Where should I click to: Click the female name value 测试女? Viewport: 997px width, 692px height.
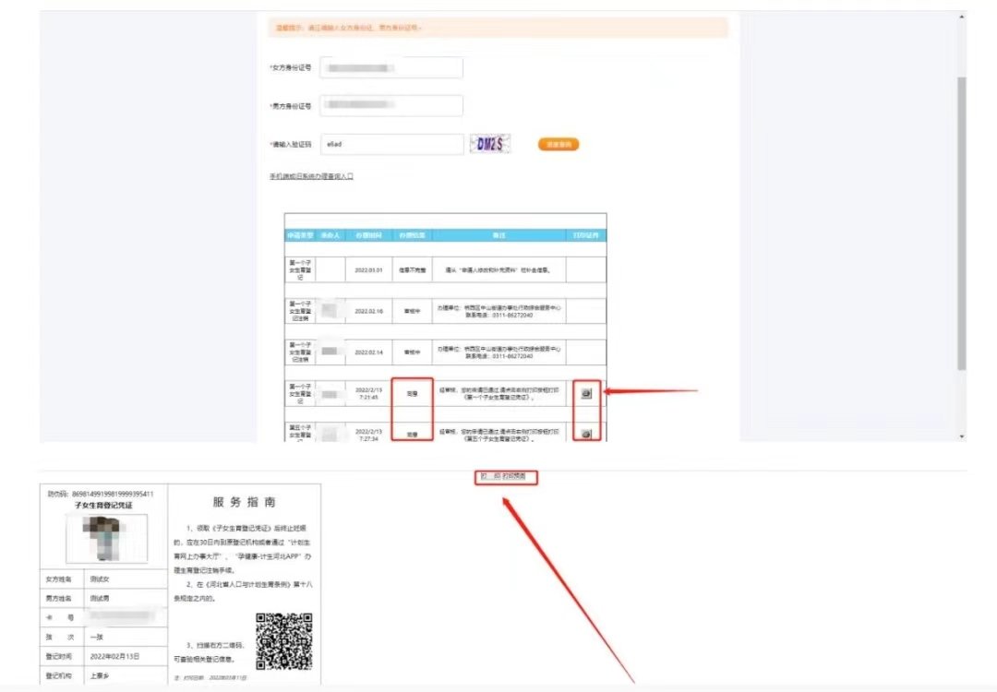(x=100, y=579)
